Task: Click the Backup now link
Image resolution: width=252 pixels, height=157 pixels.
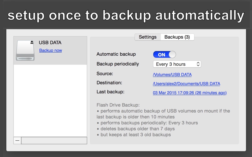Action: 50,50
